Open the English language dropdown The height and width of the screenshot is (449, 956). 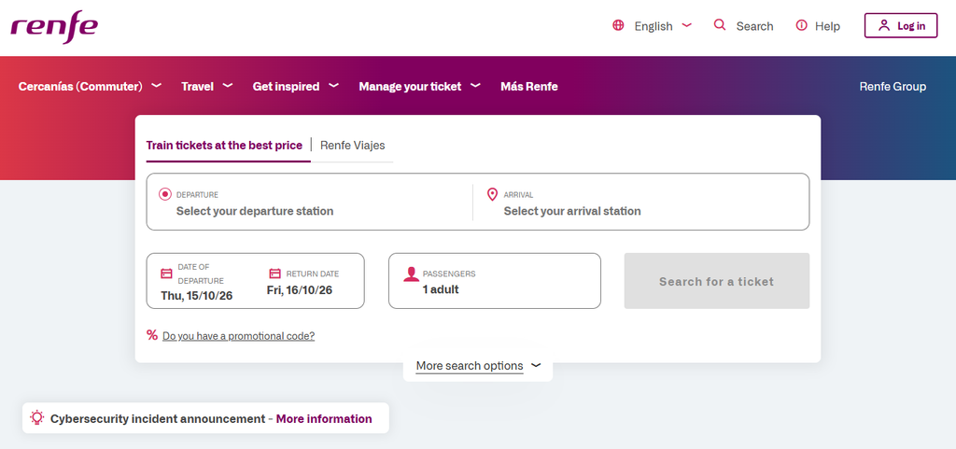pos(662,26)
